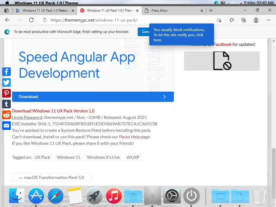
Task: Reload the page with refresh icon
Action: 31,20
